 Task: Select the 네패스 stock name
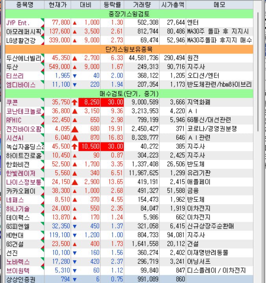point(15,200)
